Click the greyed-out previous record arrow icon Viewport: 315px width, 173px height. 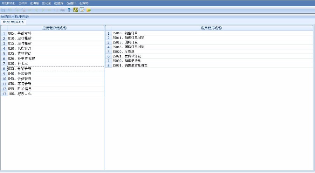[36, 10]
